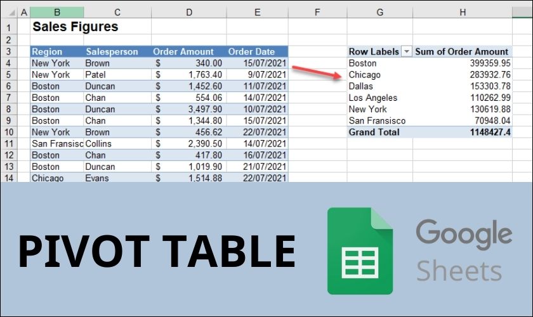
Task: Select the 110262.99 pivot value
Action: (463, 98)
